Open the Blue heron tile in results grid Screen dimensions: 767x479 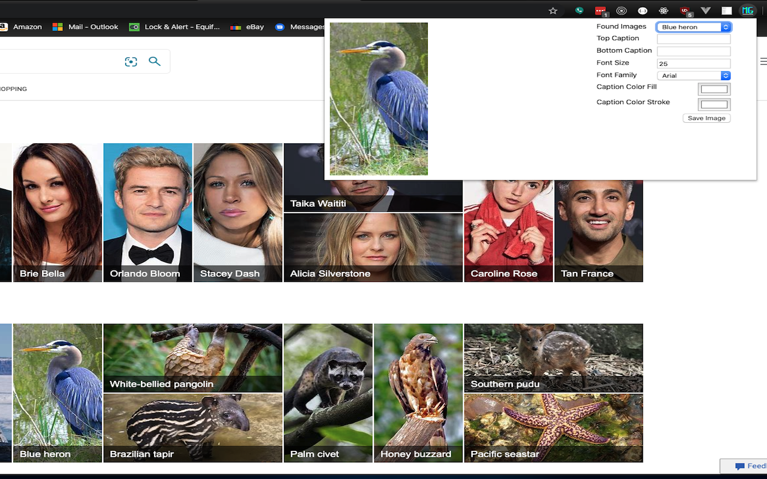click(58, 393)
